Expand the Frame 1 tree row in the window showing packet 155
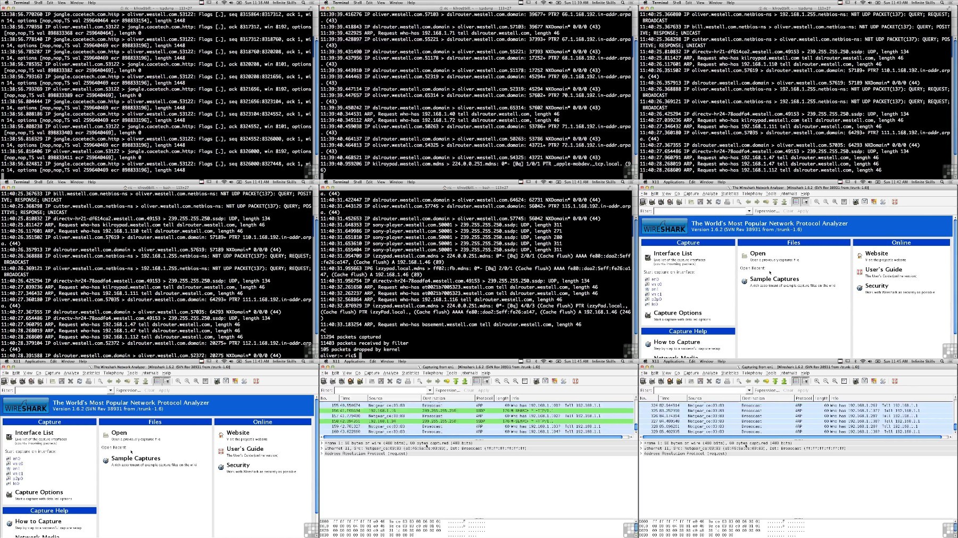Viewport: 958px width, 538px height. click(x=322, y=443)
